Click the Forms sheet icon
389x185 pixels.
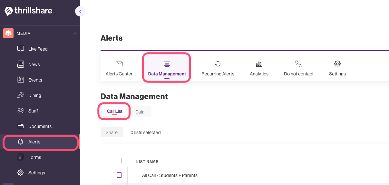coord(21,157)
